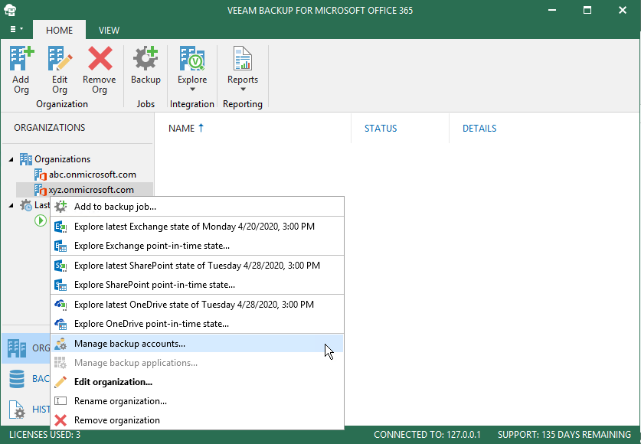
Task: Select abc.onmicrosoft.com organization
Action: coord(92,175)
